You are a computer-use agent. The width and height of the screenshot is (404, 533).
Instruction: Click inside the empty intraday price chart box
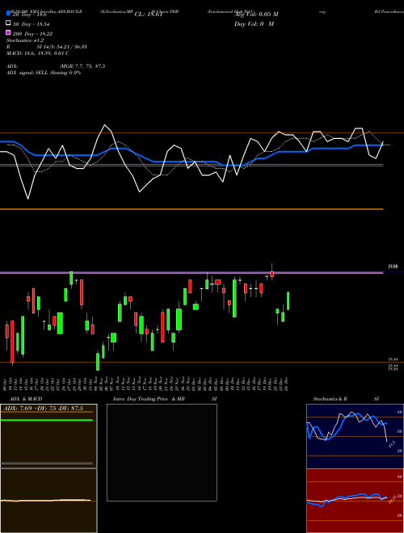(162, 452)
